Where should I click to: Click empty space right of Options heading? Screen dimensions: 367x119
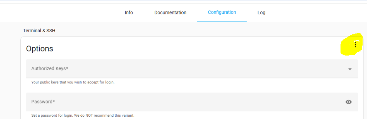click(x=191, y=49)
